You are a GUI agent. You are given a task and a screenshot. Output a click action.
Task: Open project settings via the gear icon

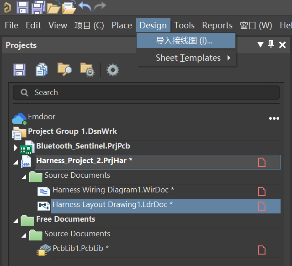click(113, 70)
